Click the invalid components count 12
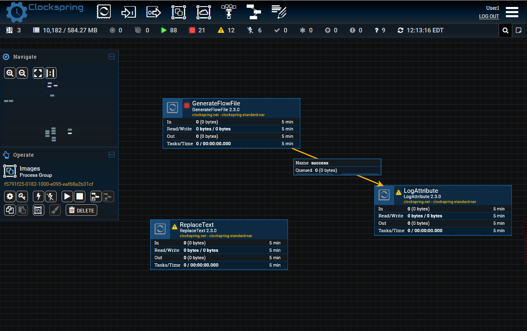 click(x=226, y=30)
